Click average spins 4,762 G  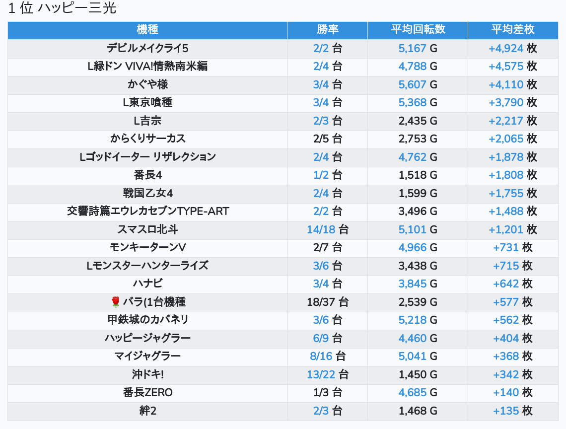(418, 157)
